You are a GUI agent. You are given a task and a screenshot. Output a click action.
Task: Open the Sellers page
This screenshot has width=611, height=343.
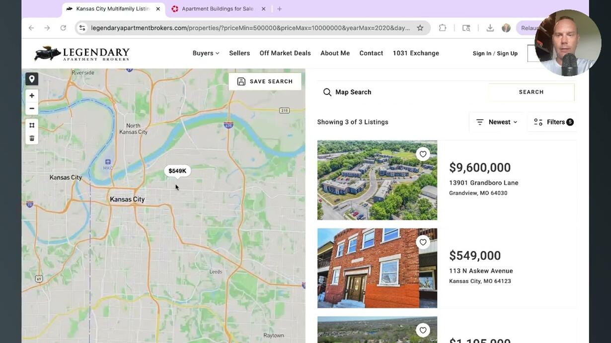(x=239, y=53)
